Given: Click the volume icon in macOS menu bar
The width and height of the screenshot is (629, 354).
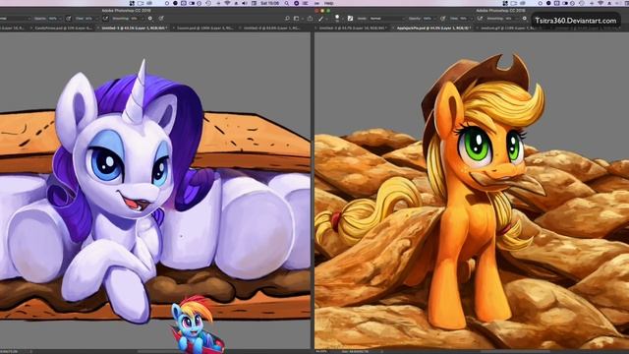Looking at the screenshot, I should [245, 3].
